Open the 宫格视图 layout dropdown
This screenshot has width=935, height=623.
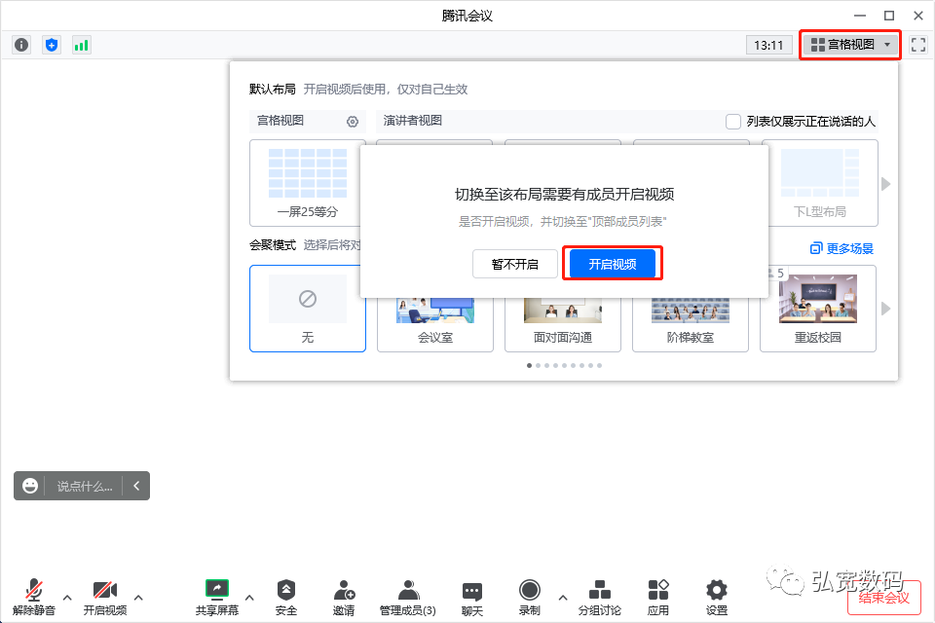click(x=848, y=45)
